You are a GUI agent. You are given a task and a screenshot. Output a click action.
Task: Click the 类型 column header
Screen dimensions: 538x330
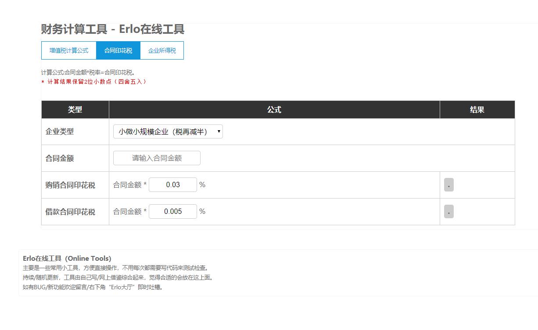pos(75,110)
